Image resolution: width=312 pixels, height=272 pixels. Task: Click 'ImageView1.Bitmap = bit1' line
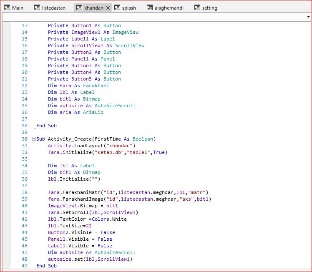83,206
